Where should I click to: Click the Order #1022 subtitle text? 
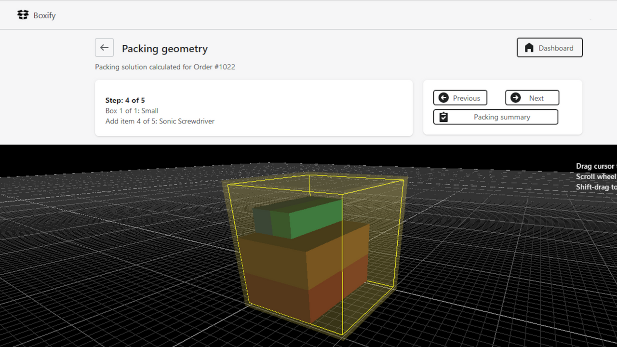click(165, 67)
